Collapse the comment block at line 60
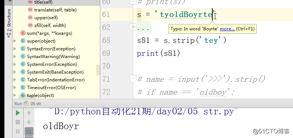Image resolution: width=293 pixels, height=138 pixels. click(x=133, y=2)
